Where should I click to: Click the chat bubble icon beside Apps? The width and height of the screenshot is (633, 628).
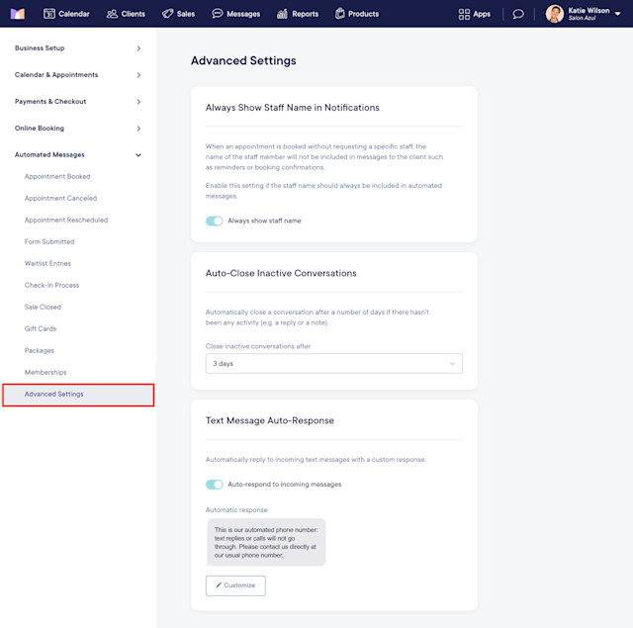pyautogui.click(x=518, y=14)
